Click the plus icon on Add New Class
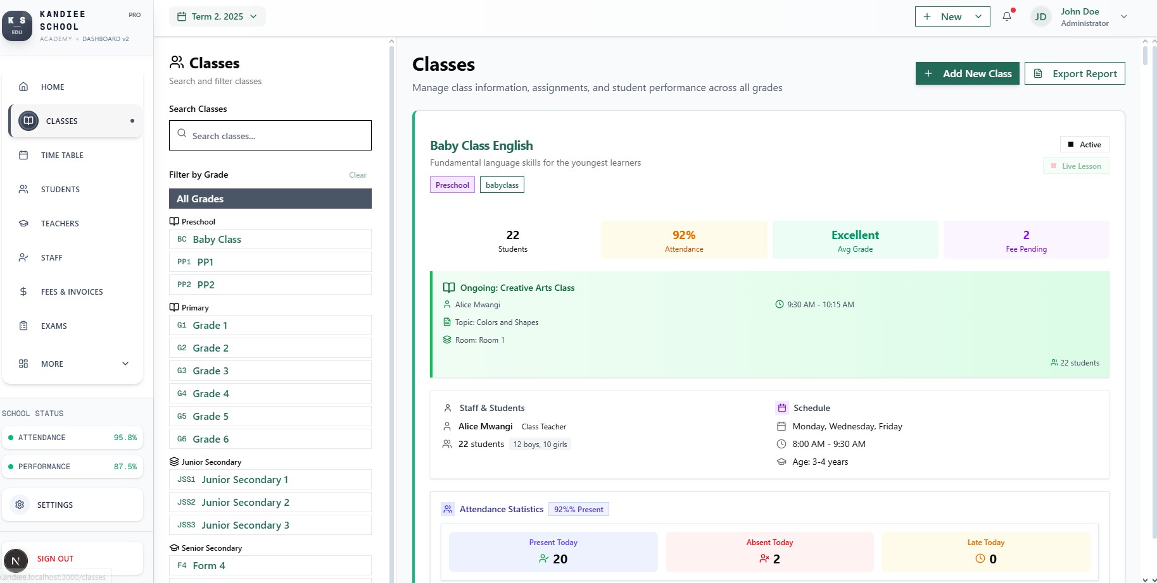The image size is (1157, 583). coord(928,73)
